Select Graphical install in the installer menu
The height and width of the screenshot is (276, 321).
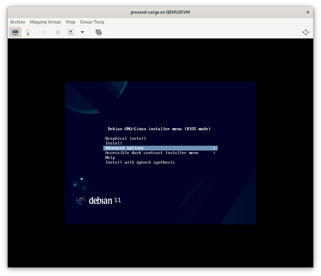(126, 139)
